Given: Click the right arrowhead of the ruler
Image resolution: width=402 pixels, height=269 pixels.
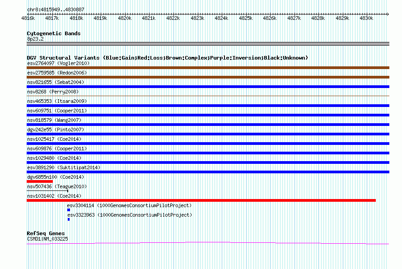Looking at the screenshot, I should click(x=388, y=14).
